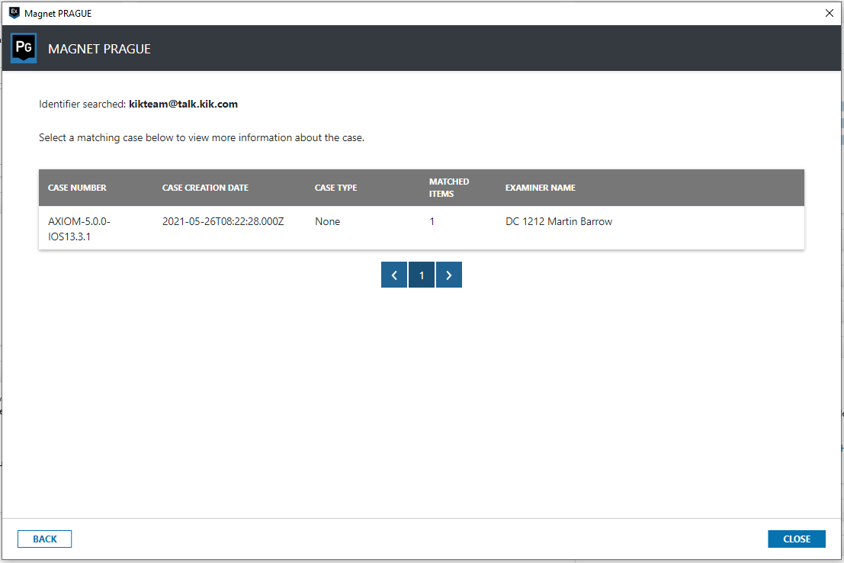Click the CASE TYPE column header
844x563 pixels.
(x=335, y=188)
